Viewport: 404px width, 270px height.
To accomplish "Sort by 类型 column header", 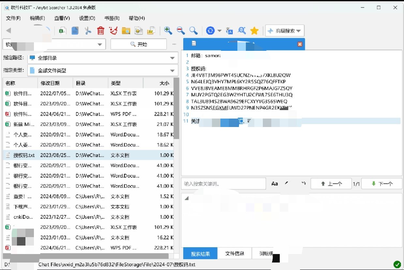I will (126, 83).
